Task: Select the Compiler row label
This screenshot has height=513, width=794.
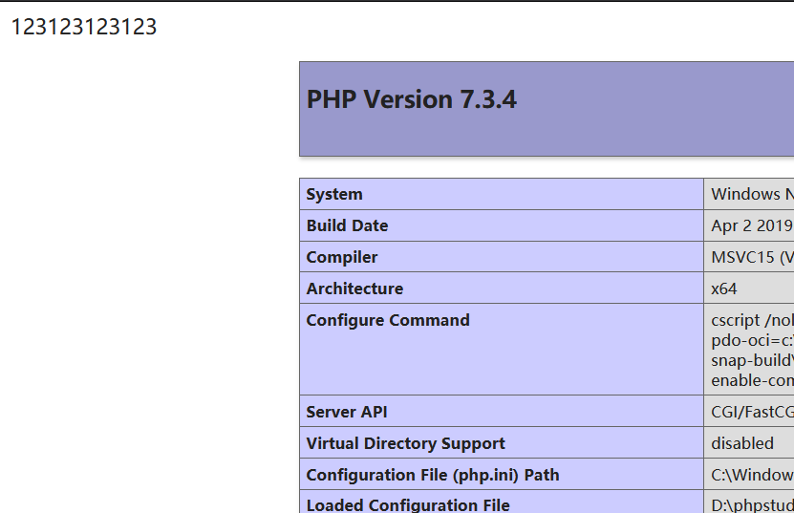Action: [x=342, y=257]
